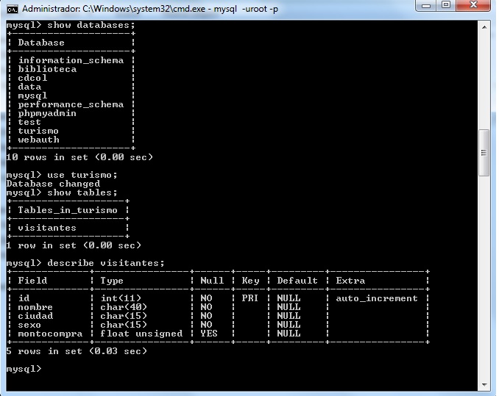Click 'performance_schema' in the database list

tap(71, 104)
